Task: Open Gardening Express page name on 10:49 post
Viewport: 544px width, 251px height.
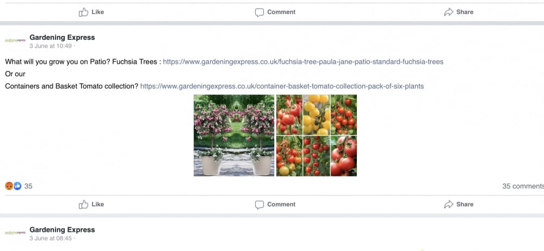Action: (x=62, y=38)
